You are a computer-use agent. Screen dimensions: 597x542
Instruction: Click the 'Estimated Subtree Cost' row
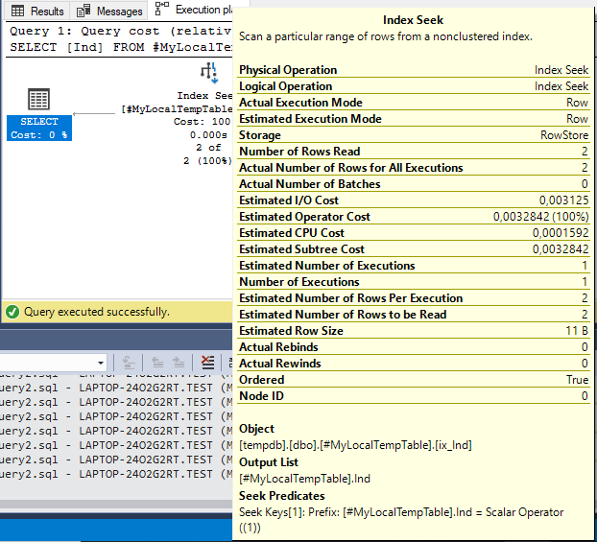click(x=414, y=249)
